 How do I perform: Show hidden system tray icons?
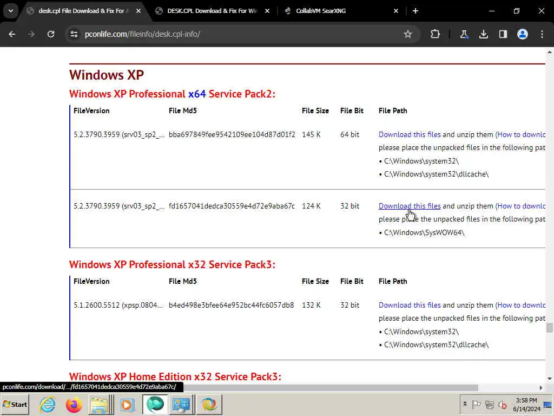coord(465,404)
